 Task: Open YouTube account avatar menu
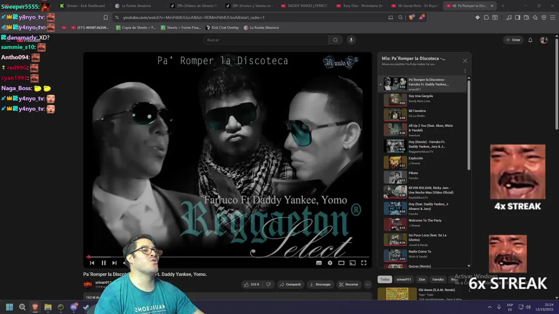(x=544, y=40)
